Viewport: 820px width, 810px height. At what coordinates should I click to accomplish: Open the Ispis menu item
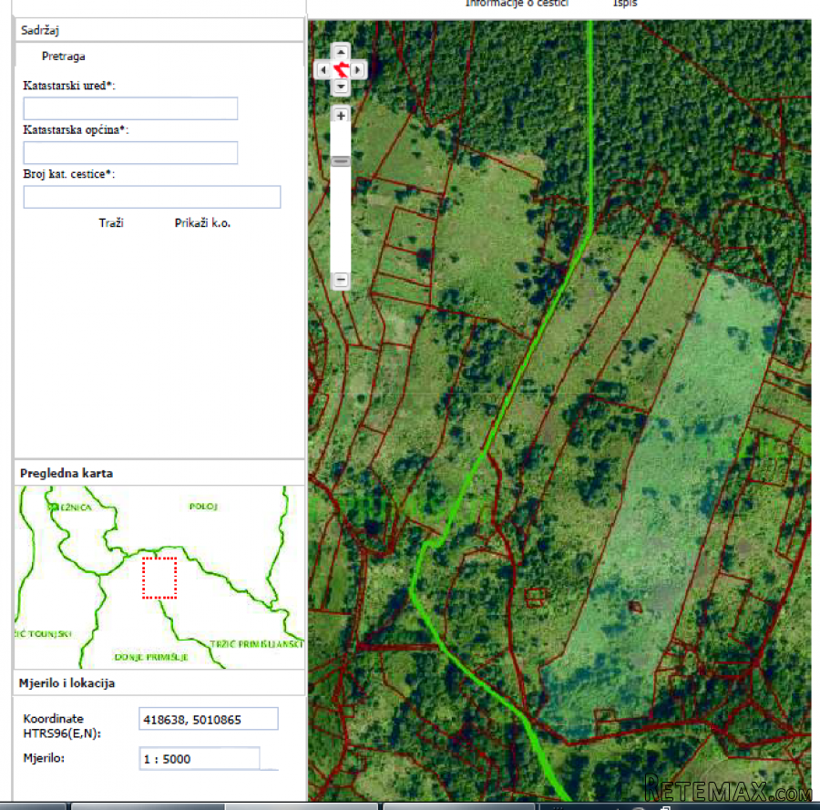[625, 4]
